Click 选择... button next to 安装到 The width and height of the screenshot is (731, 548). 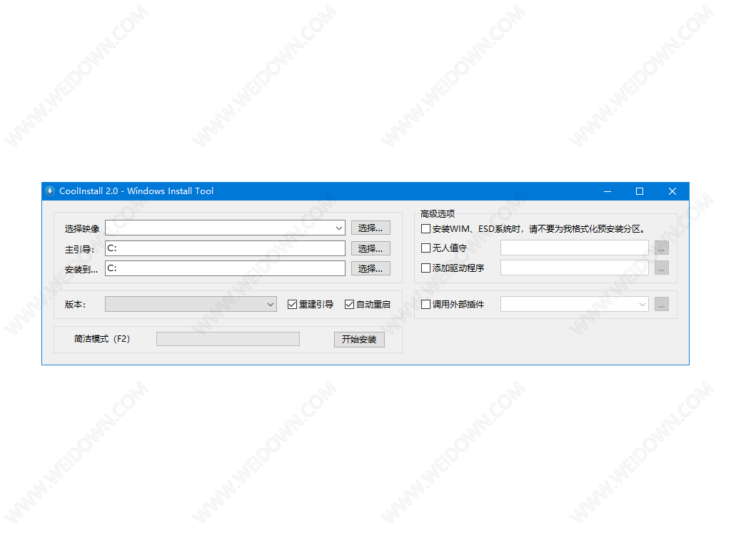tap(370, 268)
